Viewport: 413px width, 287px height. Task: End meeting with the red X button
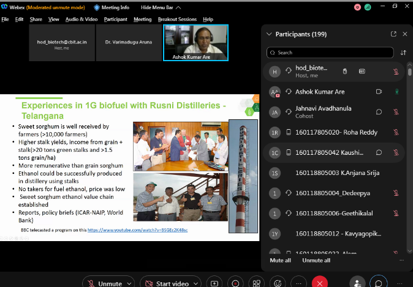319,283
